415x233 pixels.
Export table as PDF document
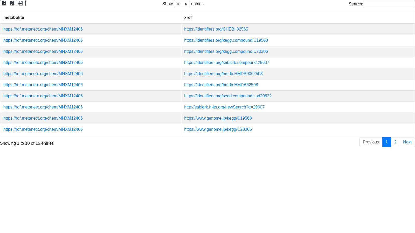click(x=12, y=3)
